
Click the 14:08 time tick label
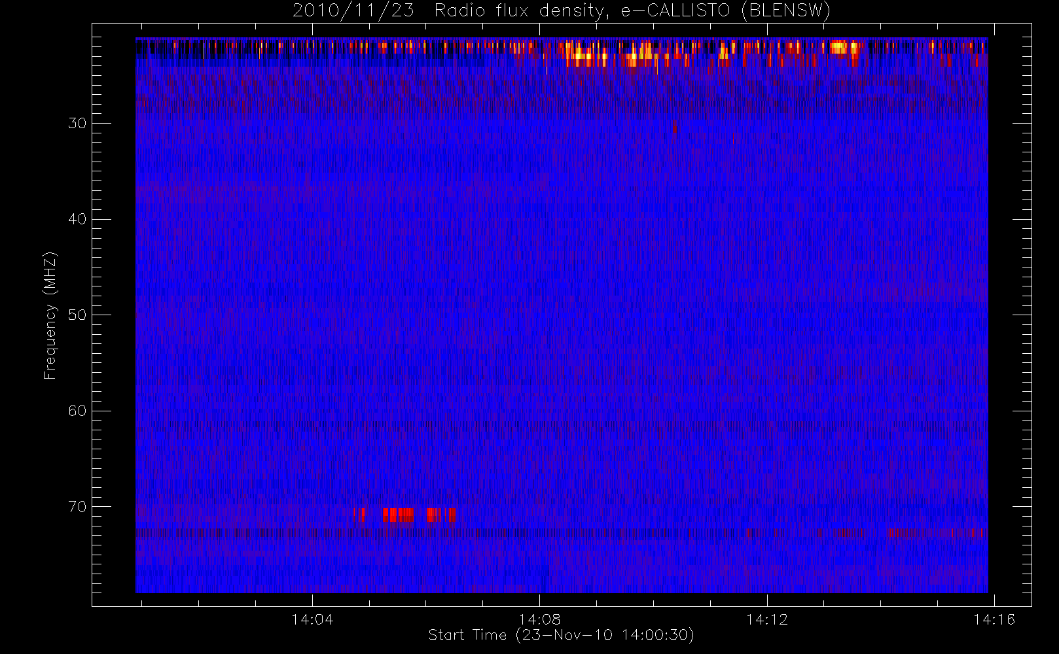click(540, 619)
